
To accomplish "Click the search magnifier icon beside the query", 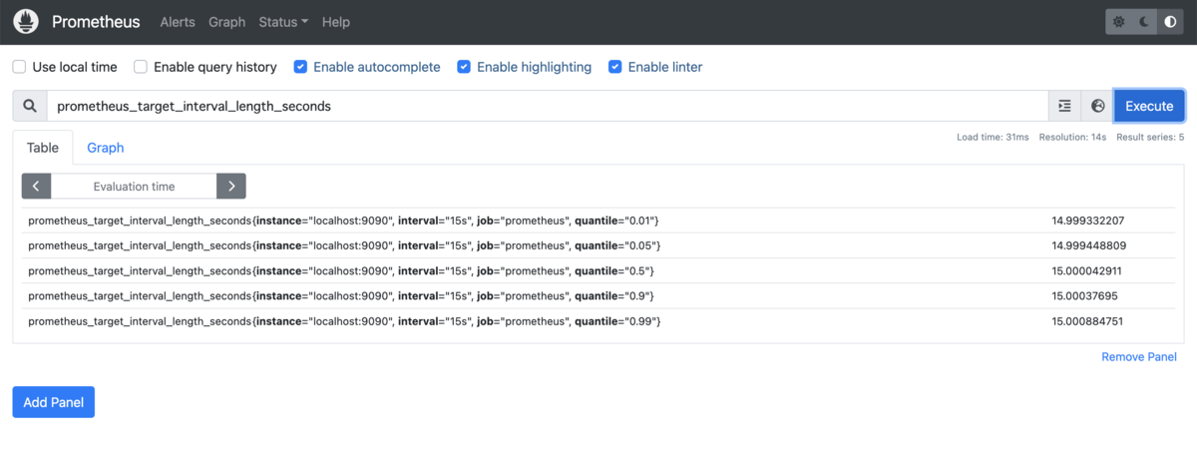I will (x=30, y=106).
